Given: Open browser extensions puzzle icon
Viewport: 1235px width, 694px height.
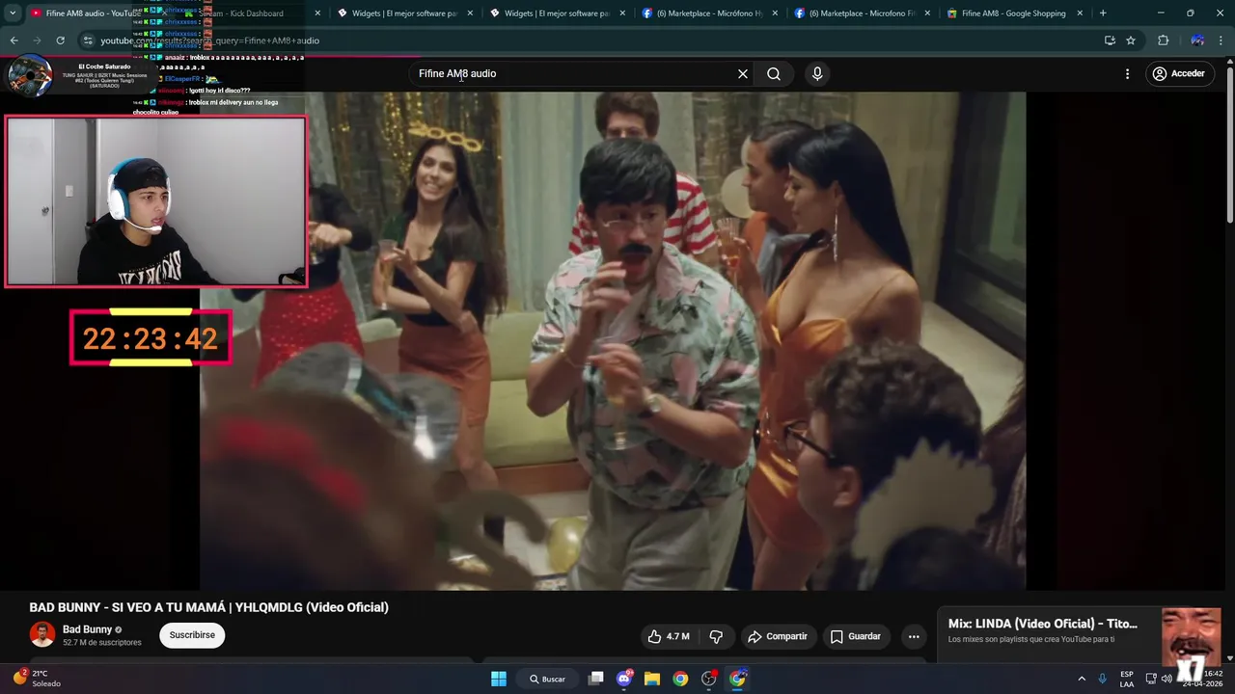Looking at the screenshot, I should 1163,40.
